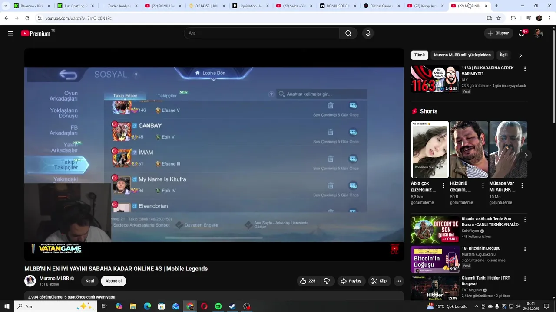Open options for Müsade Var Mı Abi short
Screen dimensions: 556x312
coord(522,185)
